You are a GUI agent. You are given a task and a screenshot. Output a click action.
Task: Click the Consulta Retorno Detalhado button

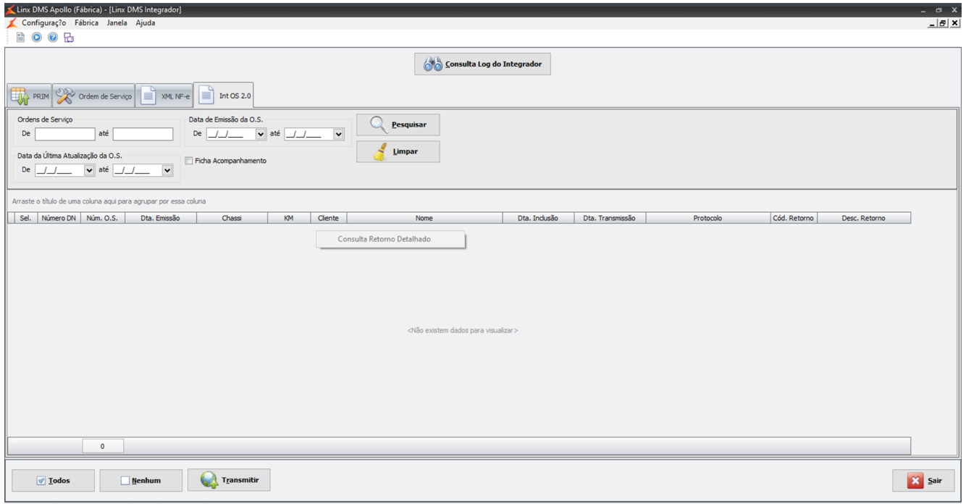(x=390, y=239)
